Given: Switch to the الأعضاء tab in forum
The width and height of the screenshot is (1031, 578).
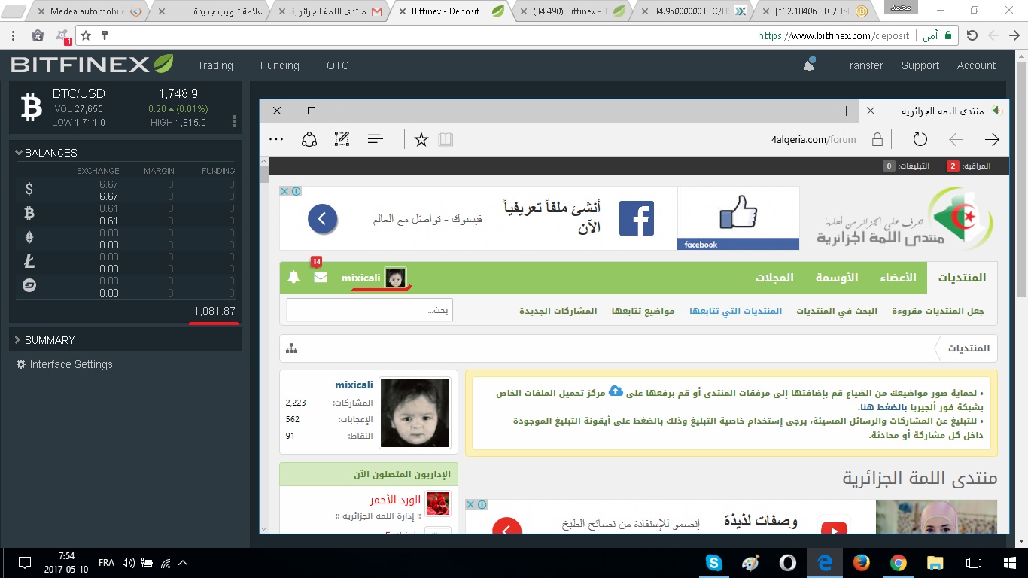Looking at the screenshot, I should point(898,278).
